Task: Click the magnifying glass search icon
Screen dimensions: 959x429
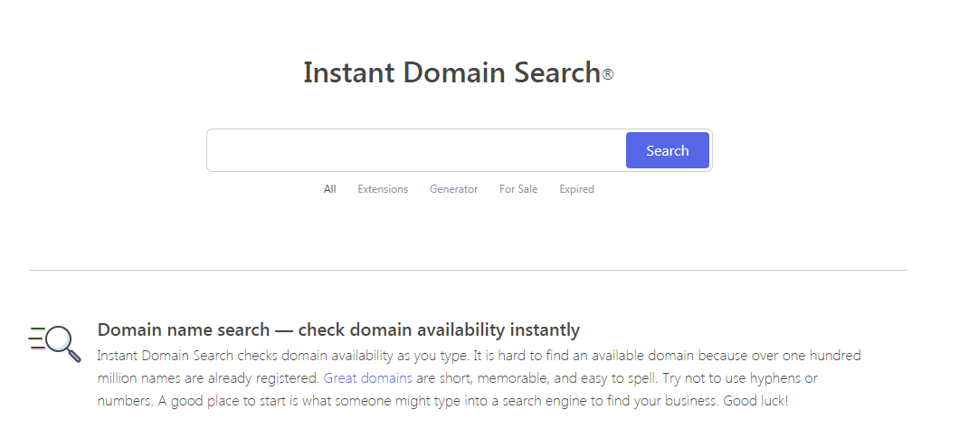Action: (54, 345)
